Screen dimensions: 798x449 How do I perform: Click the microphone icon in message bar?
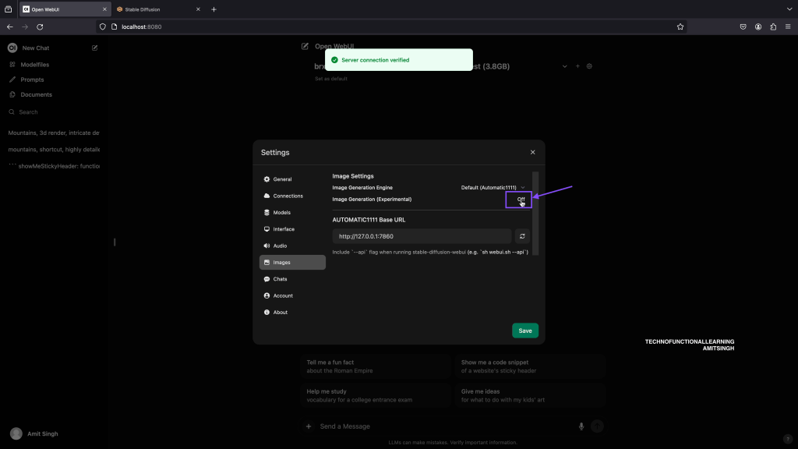pyautogui.click(x=581, y=426)
